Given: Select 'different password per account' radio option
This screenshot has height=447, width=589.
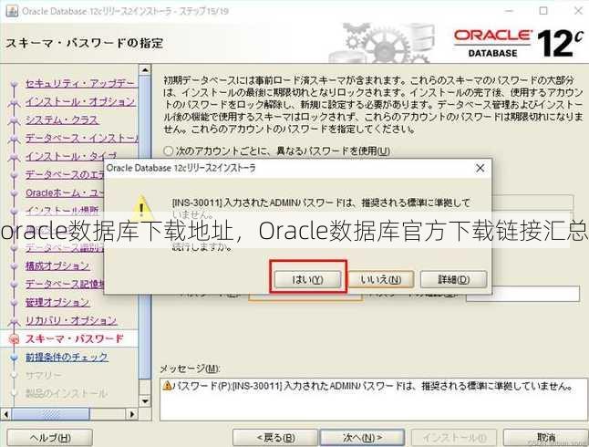Looking at the screenshot, I should [x=169, y=151].
